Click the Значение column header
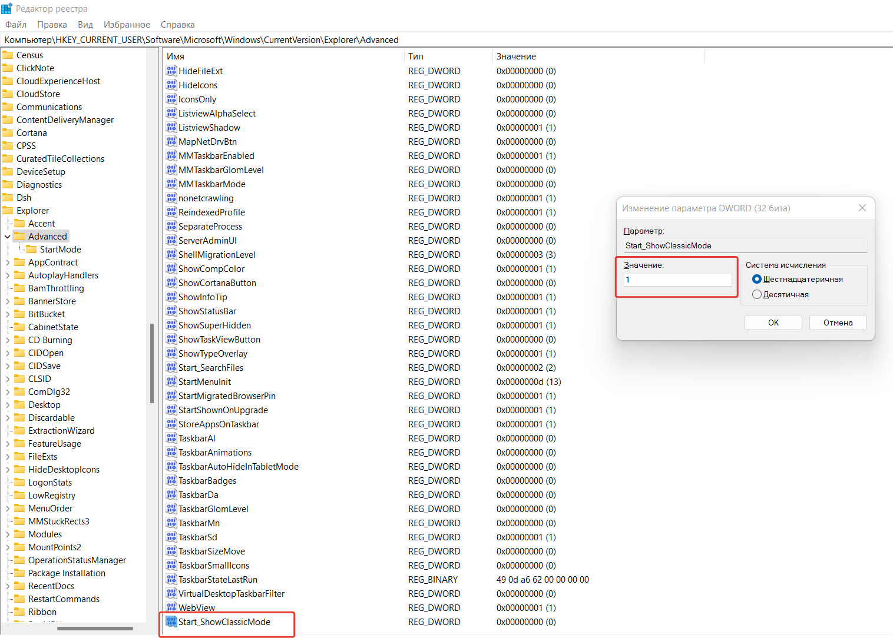 coord(598,56)
